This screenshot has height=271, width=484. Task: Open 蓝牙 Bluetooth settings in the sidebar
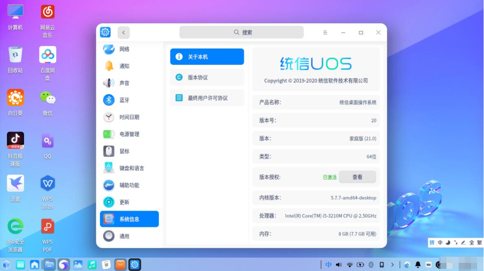pyautogui.click(x=129, y=100)
